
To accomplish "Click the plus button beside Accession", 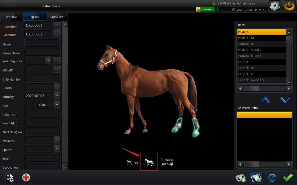I will point(57,25).
